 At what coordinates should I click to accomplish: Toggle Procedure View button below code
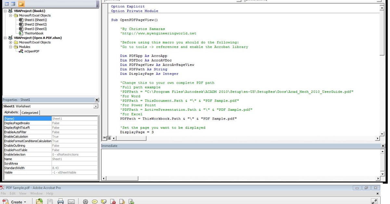click(105, 138)
